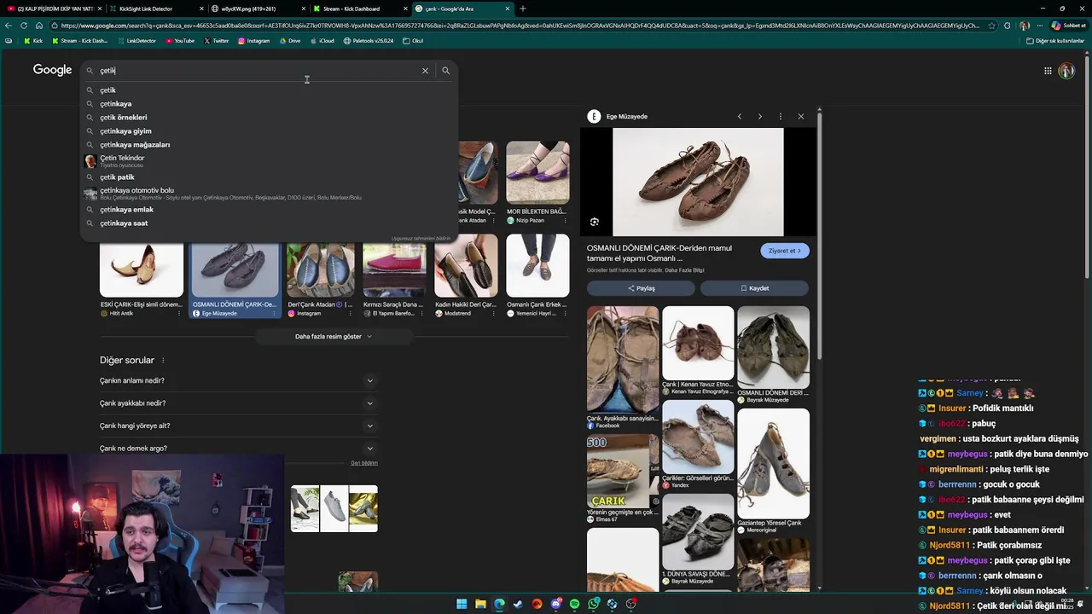Close the image preview panel
This screenshot has height=614, width=1092.
coord(800,117)
